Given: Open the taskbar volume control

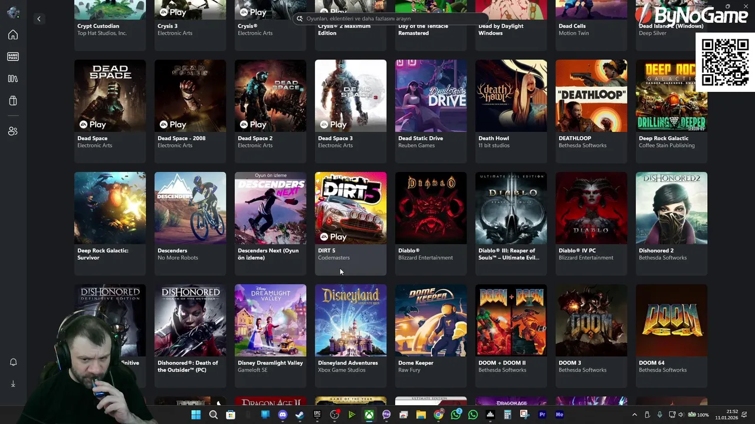Looking at the screenshot, I should 681,415.
